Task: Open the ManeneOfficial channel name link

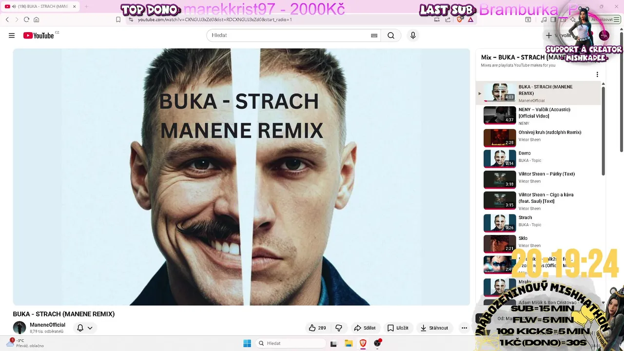Action: (x=47, y=325)
